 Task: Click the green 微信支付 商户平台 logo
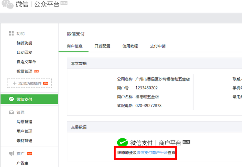[x=122, y=142]
